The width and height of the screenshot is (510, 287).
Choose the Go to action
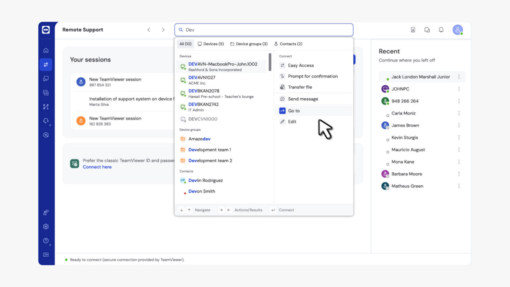314,111
